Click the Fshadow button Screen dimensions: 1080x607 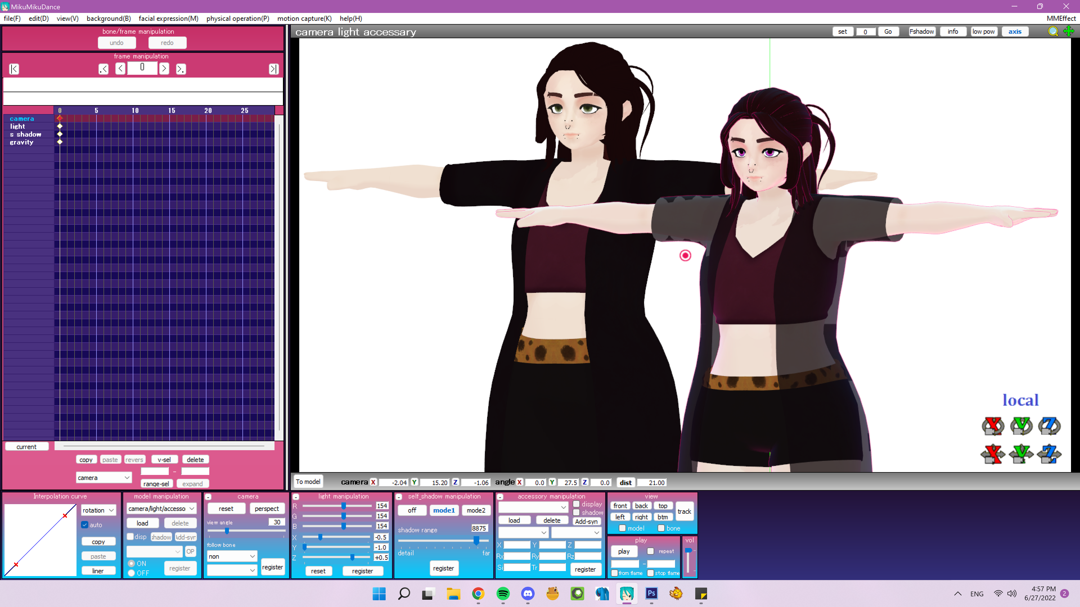[x=922, y=31]
